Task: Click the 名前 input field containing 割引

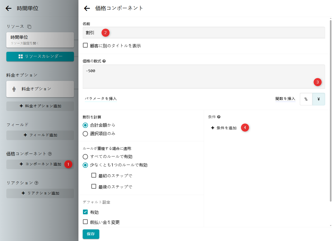Action: tap(203, 33)
